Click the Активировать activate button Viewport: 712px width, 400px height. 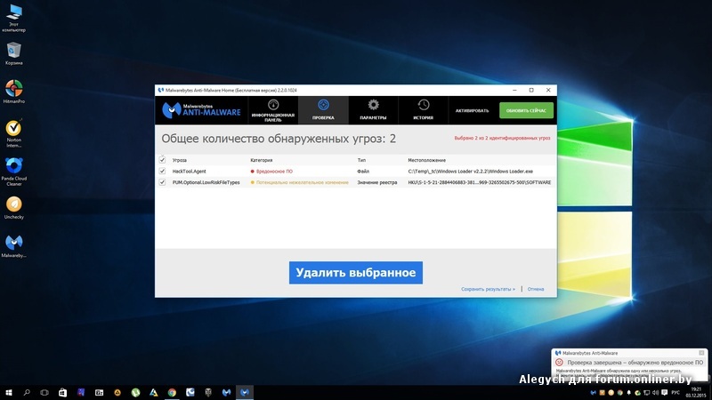point(472,110)
